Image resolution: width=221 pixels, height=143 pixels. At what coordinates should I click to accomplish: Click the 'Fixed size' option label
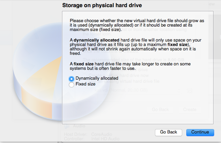point(85,84)
